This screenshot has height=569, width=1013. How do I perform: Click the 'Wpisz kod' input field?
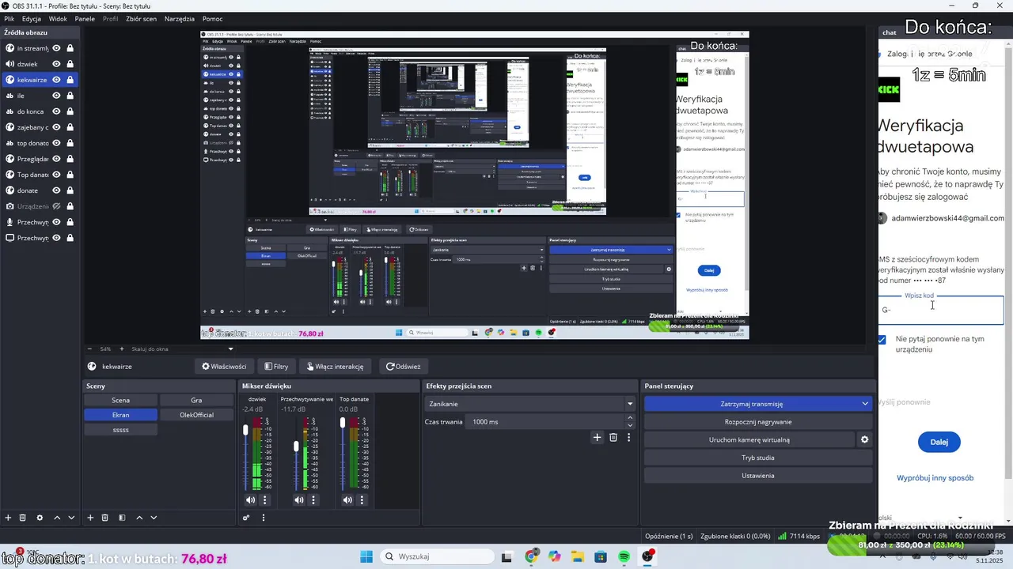click(941, 310)
